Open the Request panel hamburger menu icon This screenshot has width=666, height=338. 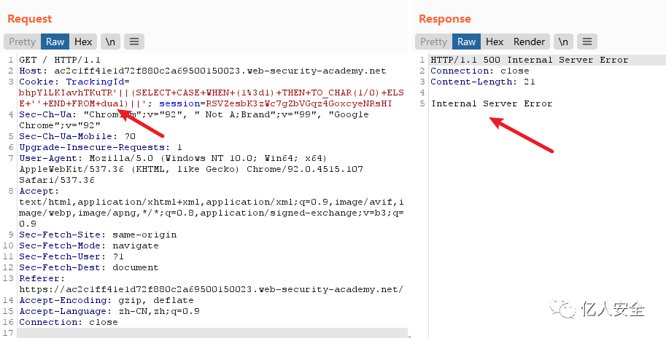(134, 42)
